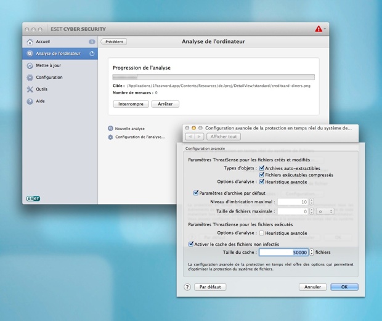Click the magnifier icon beside Analyse de l'ordinateur
The height and width of the screenshot is (321, 382).
(x=30, y=54)
